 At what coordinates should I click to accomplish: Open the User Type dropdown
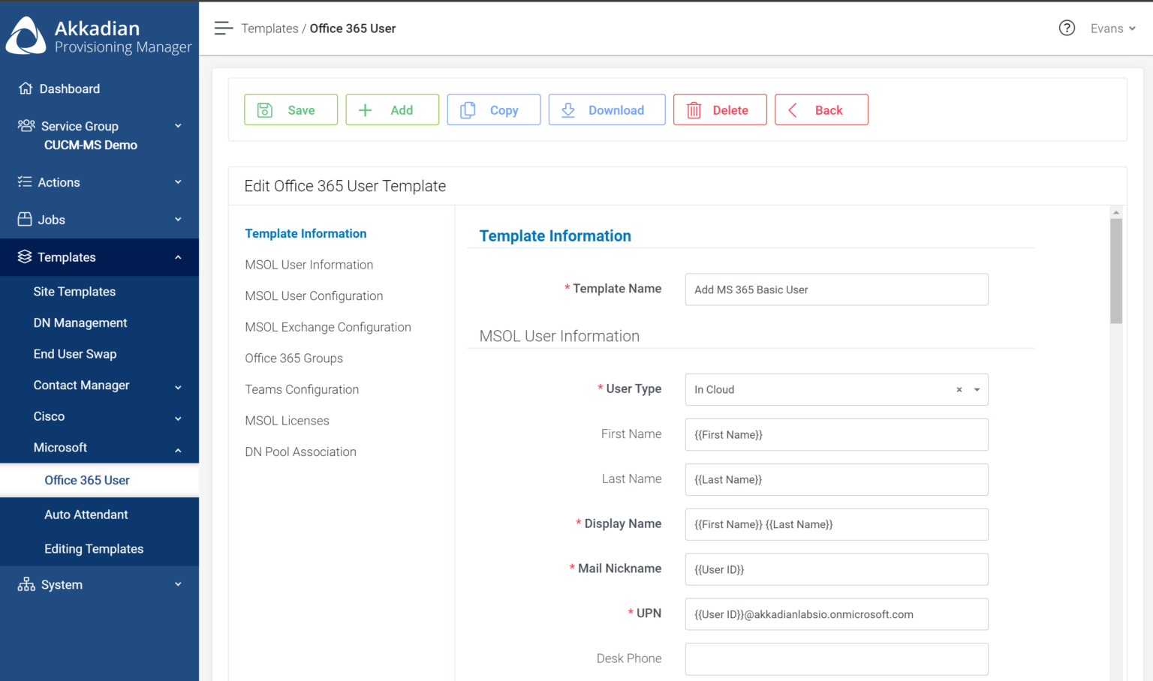pyautogui.click(x=977, y=389)
